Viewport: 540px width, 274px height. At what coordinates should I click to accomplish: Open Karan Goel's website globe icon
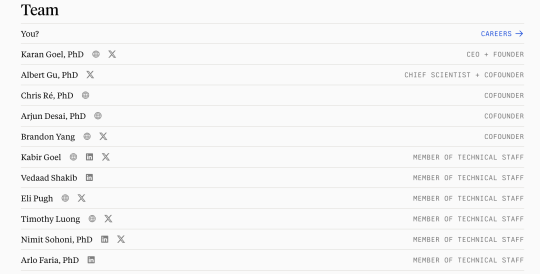tap(96, 54)
